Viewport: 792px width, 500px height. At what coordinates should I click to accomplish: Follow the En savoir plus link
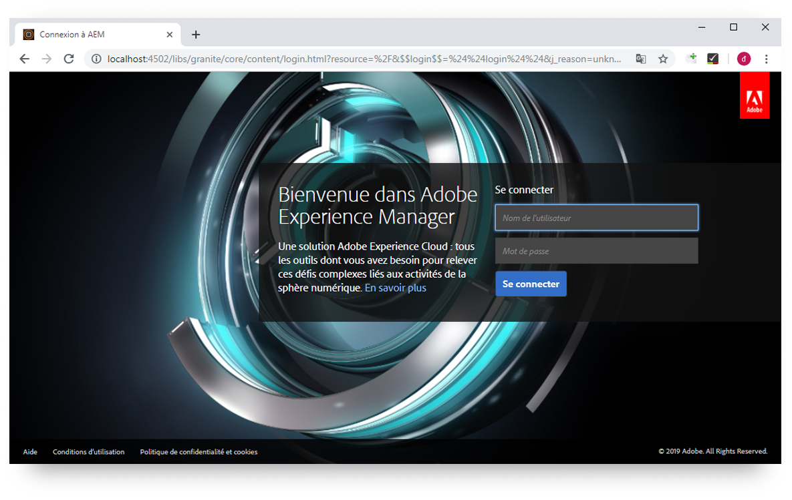[396, 288]
